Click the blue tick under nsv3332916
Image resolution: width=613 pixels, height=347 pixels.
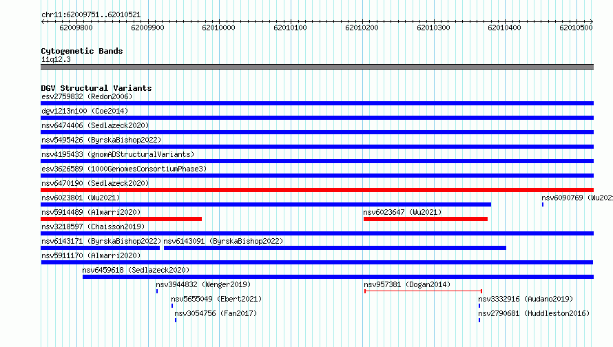tap(479, 306)
